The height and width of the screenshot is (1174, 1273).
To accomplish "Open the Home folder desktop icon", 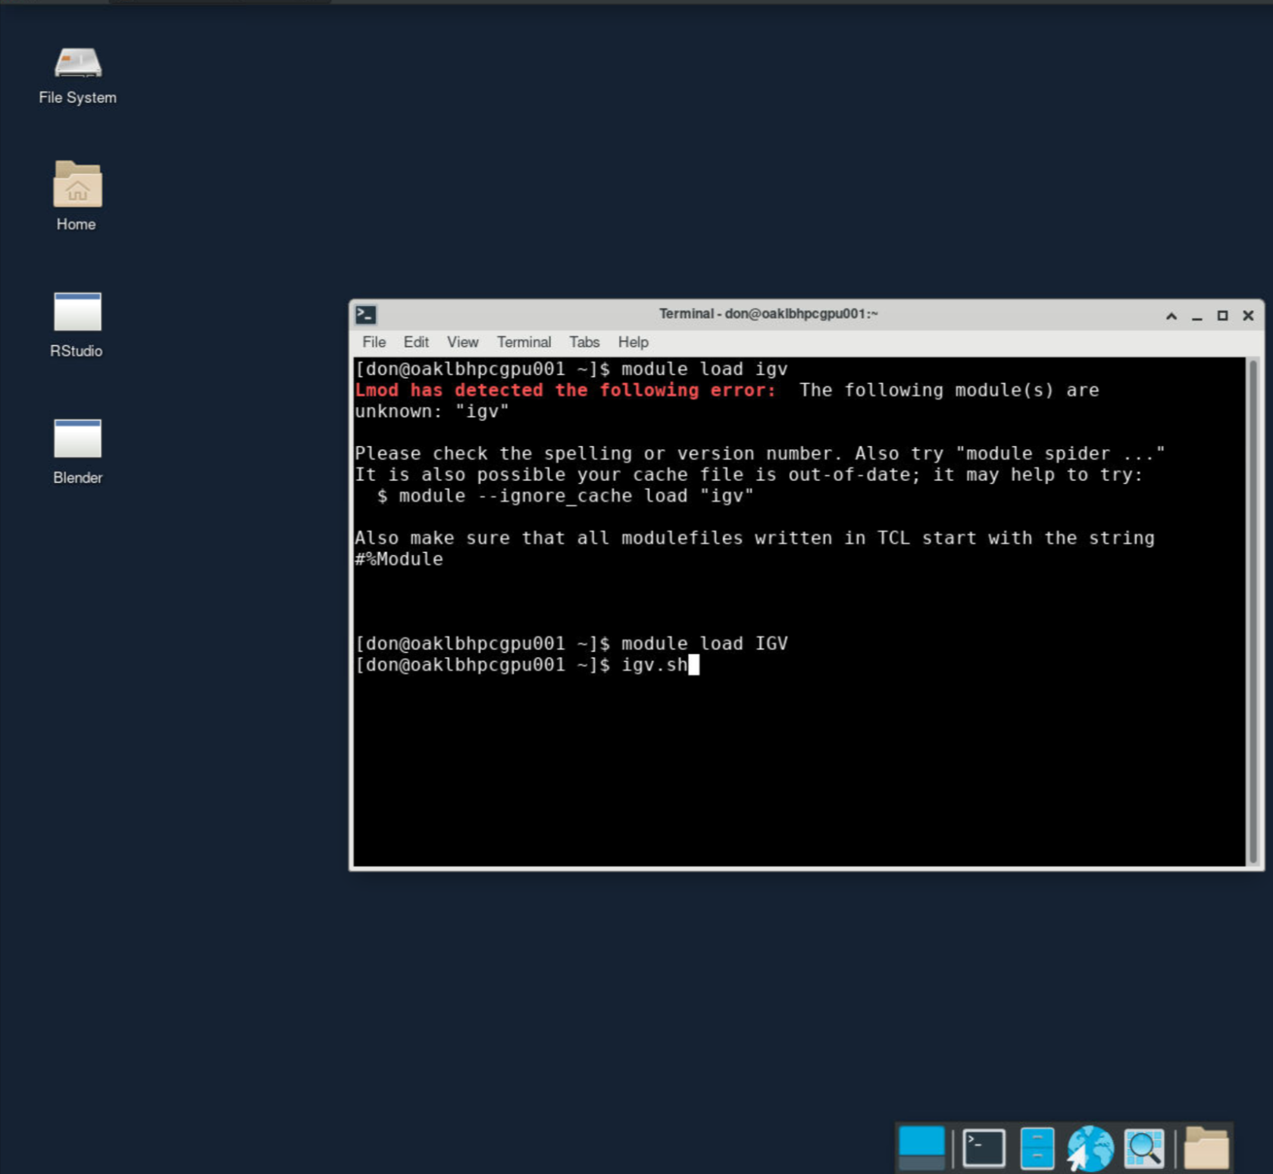I will [77, 196].
